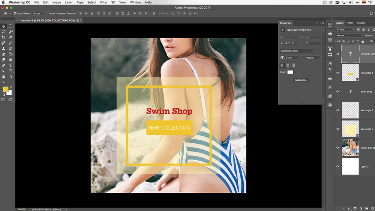Viewport: 375px width, 211px height.
Task: Lock transparent pixels icon
Action: click(x=343, y=41)
